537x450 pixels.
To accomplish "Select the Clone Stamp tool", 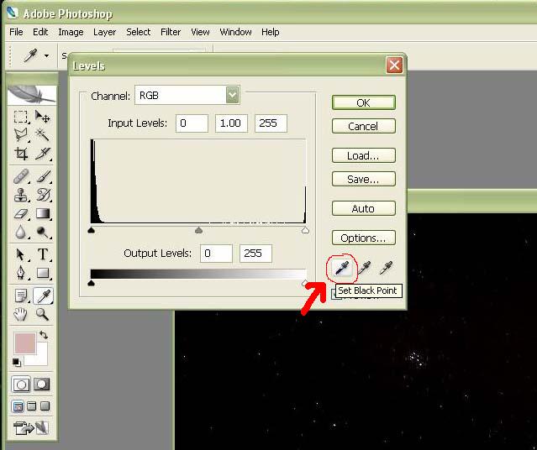I will (x=21, y=195).
